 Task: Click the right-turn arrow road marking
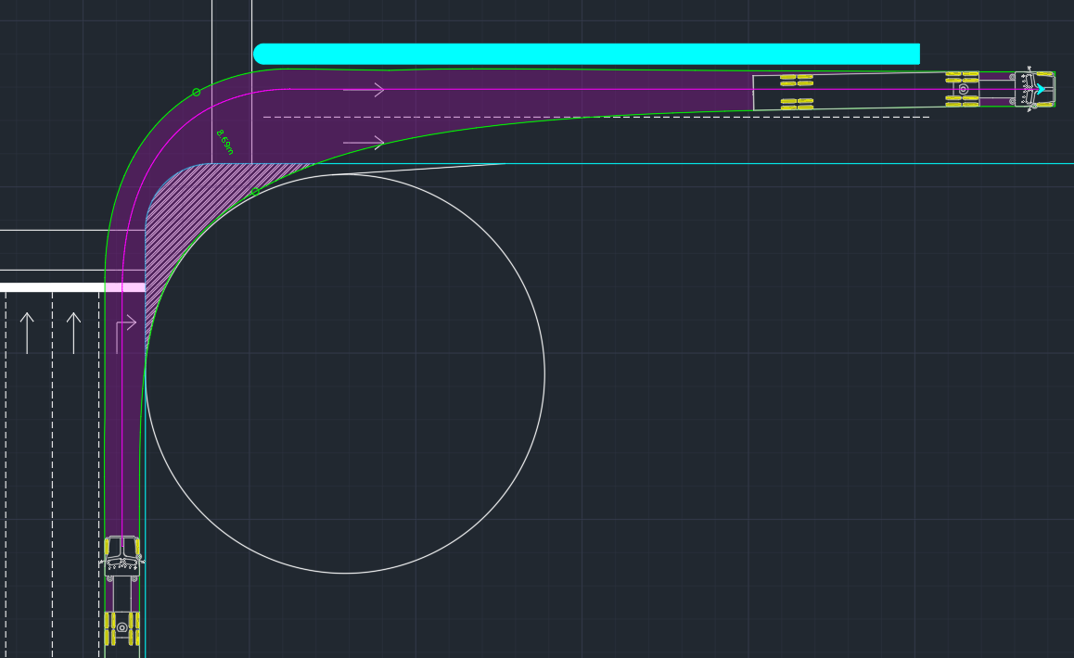pos(125,334)
